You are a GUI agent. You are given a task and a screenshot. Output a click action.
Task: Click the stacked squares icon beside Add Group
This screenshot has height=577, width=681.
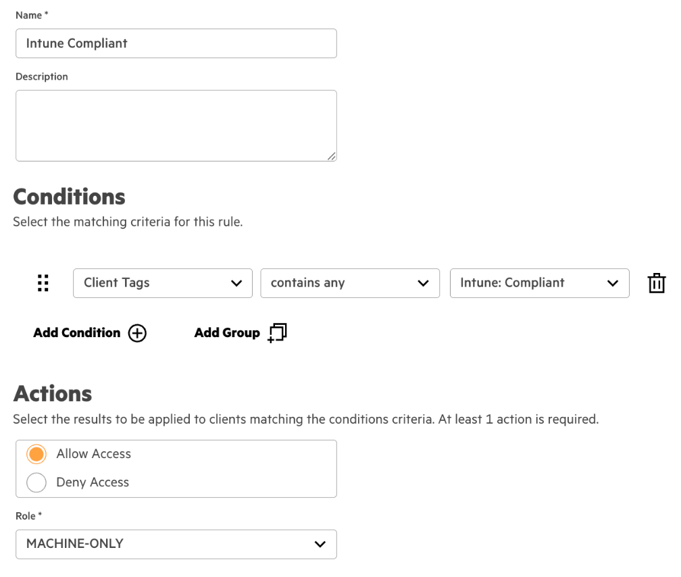coord(278,333)
